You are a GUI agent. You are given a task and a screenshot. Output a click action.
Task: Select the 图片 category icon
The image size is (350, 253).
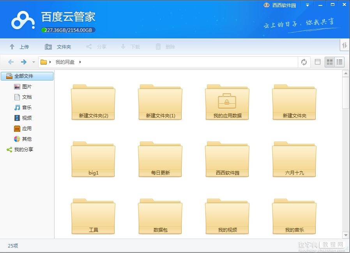coord(17,87)
